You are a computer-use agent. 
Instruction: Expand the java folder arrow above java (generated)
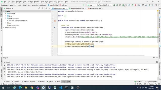[6, 16]
